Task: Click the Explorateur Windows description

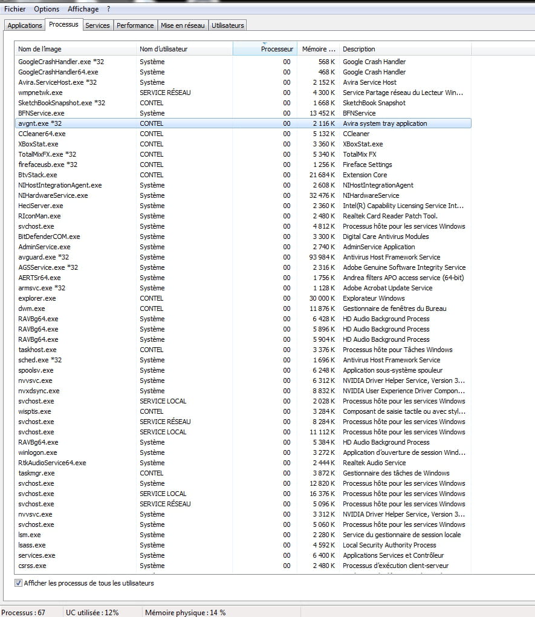Action: 374,298
